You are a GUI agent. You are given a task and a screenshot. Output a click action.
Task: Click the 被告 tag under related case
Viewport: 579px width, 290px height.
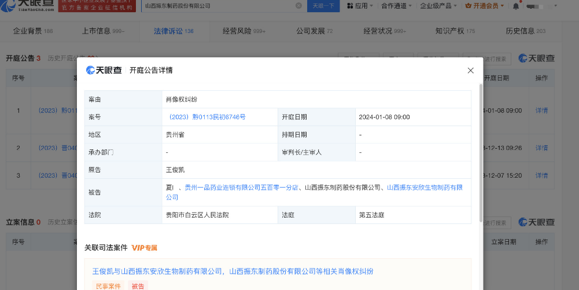coord(138,286)
